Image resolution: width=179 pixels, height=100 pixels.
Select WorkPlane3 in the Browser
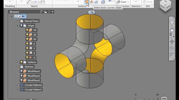[34, 80]
